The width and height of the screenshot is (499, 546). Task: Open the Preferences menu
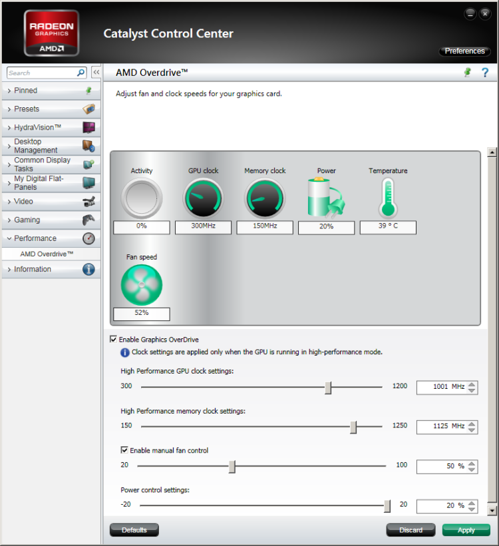(x=464, y=51)
